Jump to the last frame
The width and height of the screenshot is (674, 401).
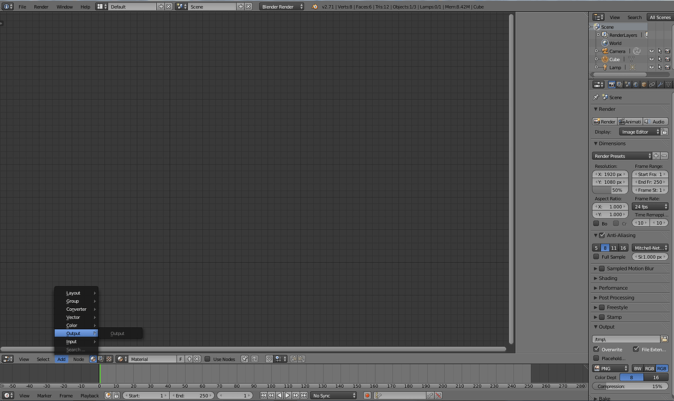304,396
